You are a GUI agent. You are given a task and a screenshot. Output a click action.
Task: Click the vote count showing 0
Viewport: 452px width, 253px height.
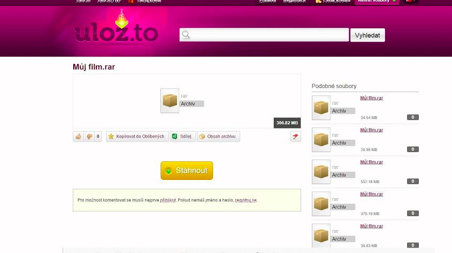coord(98,136)
